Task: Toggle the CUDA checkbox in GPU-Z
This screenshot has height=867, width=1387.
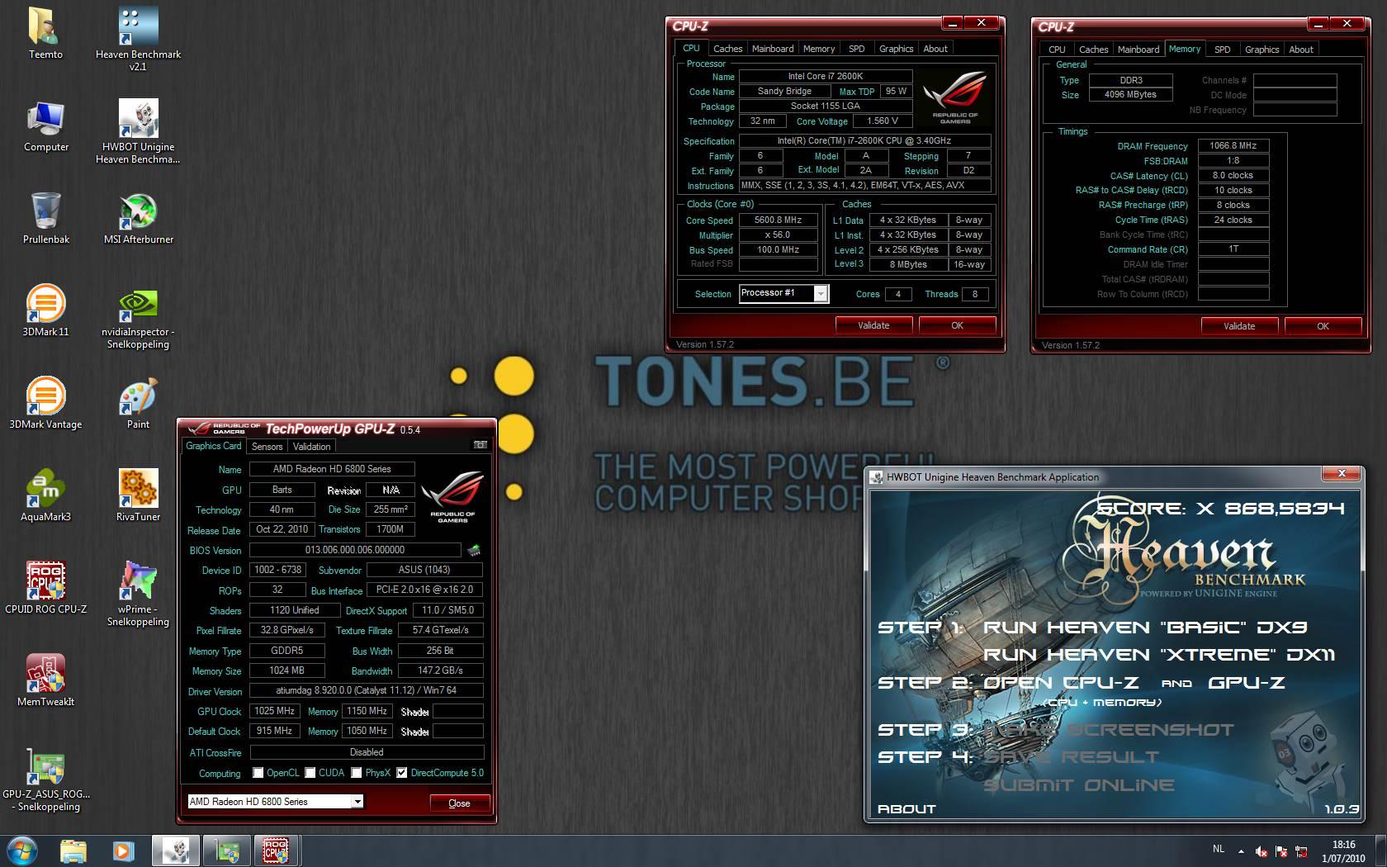Action: pyautogui.click(x=310, y=773)
